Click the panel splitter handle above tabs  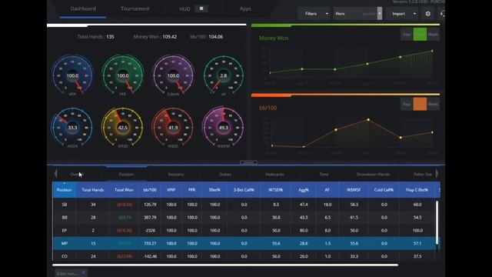pos(248,162)
